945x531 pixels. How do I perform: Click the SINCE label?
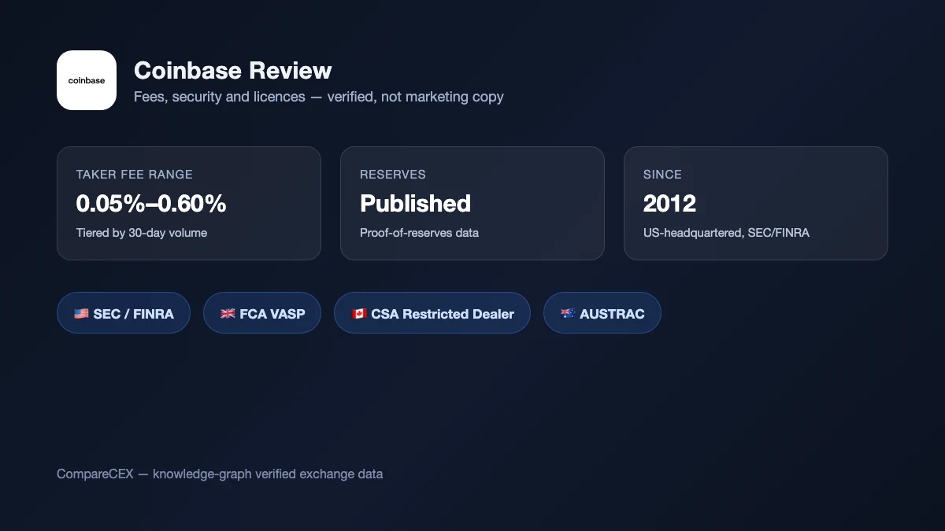pos(662,175)
